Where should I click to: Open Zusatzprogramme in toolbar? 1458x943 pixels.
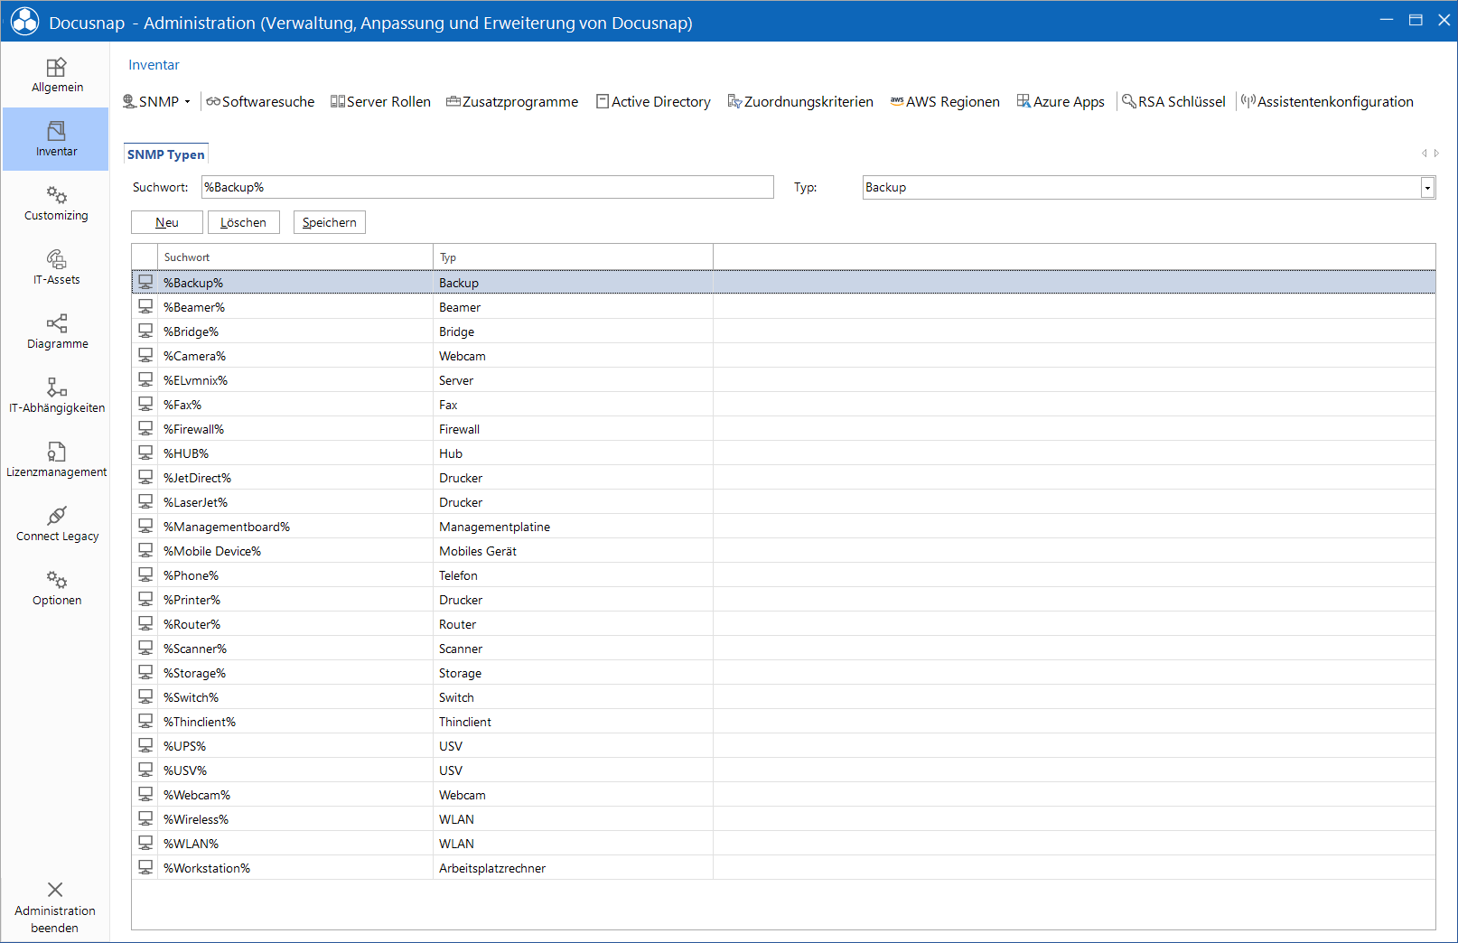pos(512,101)
